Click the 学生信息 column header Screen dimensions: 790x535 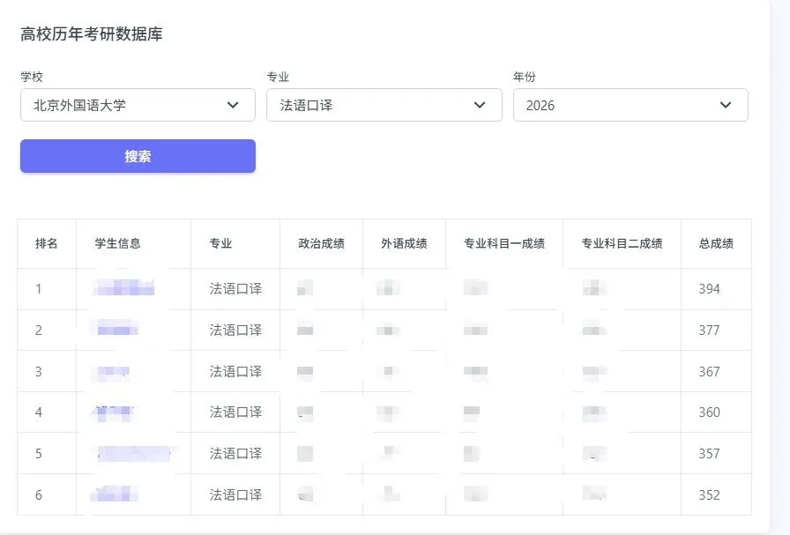(x=117, y=243)
